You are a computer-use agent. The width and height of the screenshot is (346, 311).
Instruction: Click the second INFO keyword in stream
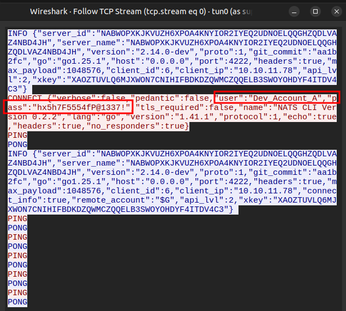16,154
